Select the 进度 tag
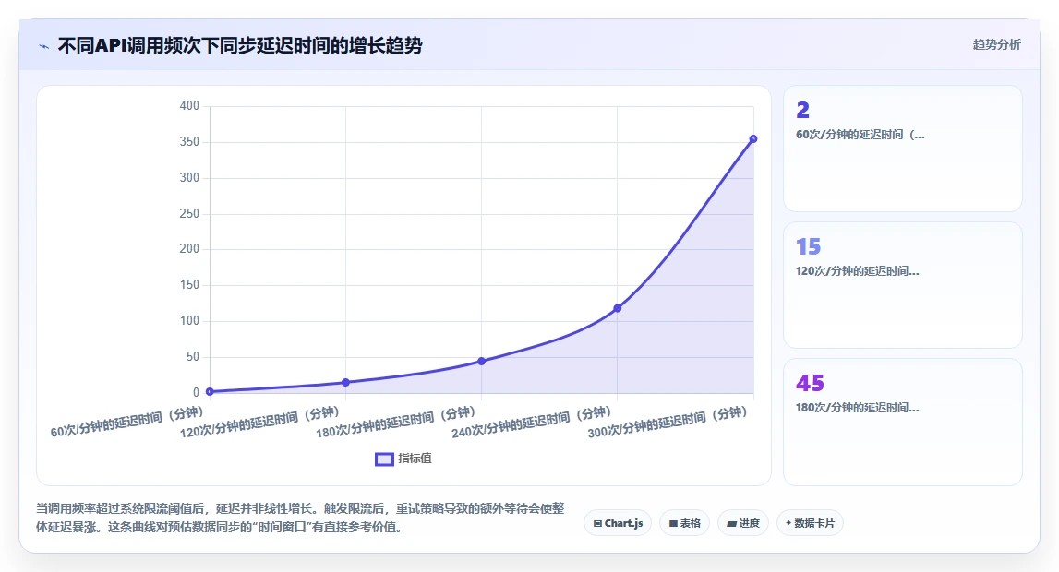1059x572 pixels. coord(743,523)
